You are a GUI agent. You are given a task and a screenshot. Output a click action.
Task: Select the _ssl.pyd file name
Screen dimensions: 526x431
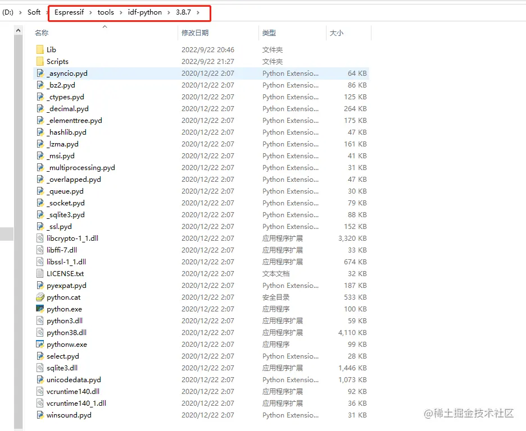point(59,226)
